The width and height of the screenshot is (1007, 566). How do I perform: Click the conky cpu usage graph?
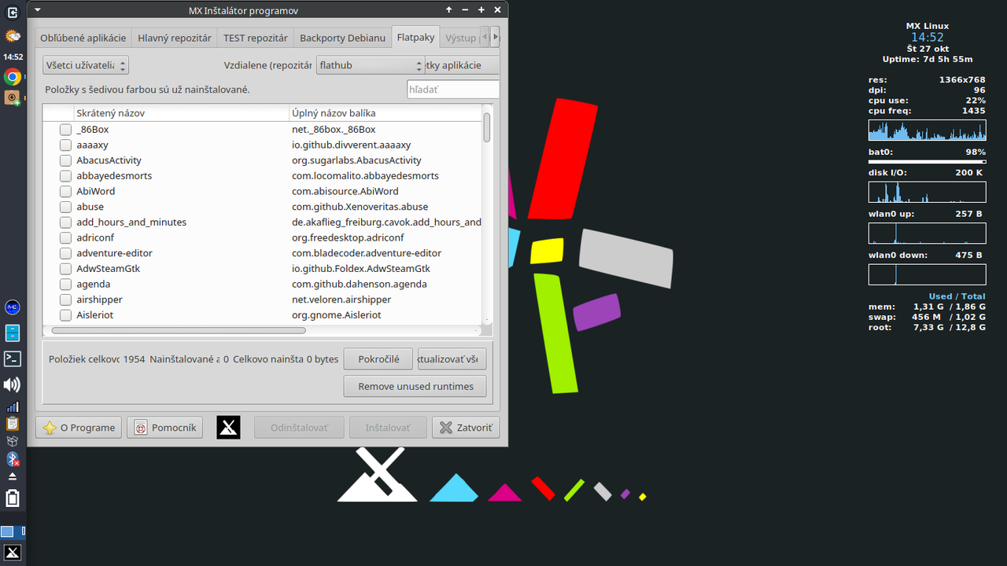(x=927, y=130)
